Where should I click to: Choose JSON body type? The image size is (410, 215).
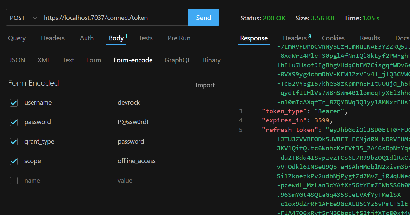[x=17, y=60]
